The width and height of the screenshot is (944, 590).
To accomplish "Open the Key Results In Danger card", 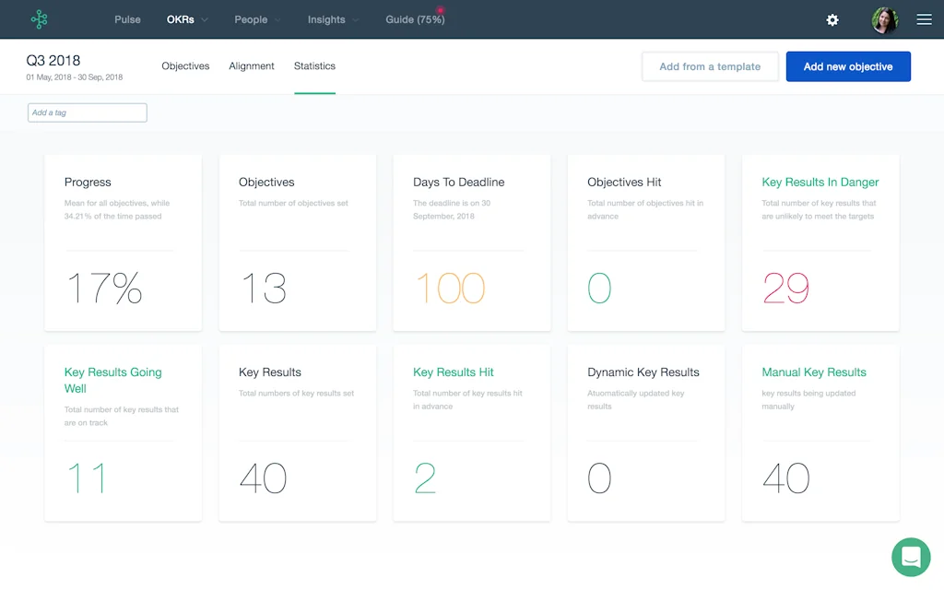I will [820, 242].
